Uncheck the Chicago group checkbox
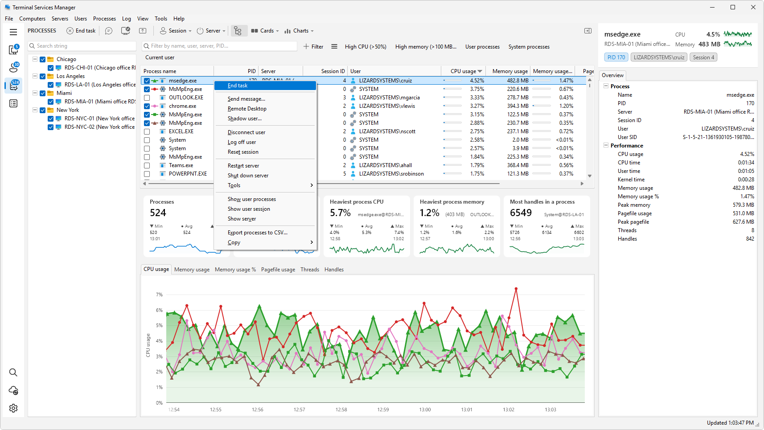This screenshot has width=764, height=430. tap(43, 59)
